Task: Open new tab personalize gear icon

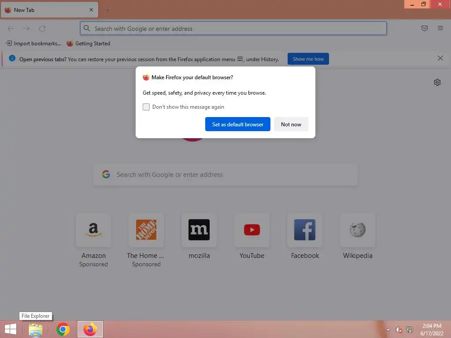Action: (437, 82)
